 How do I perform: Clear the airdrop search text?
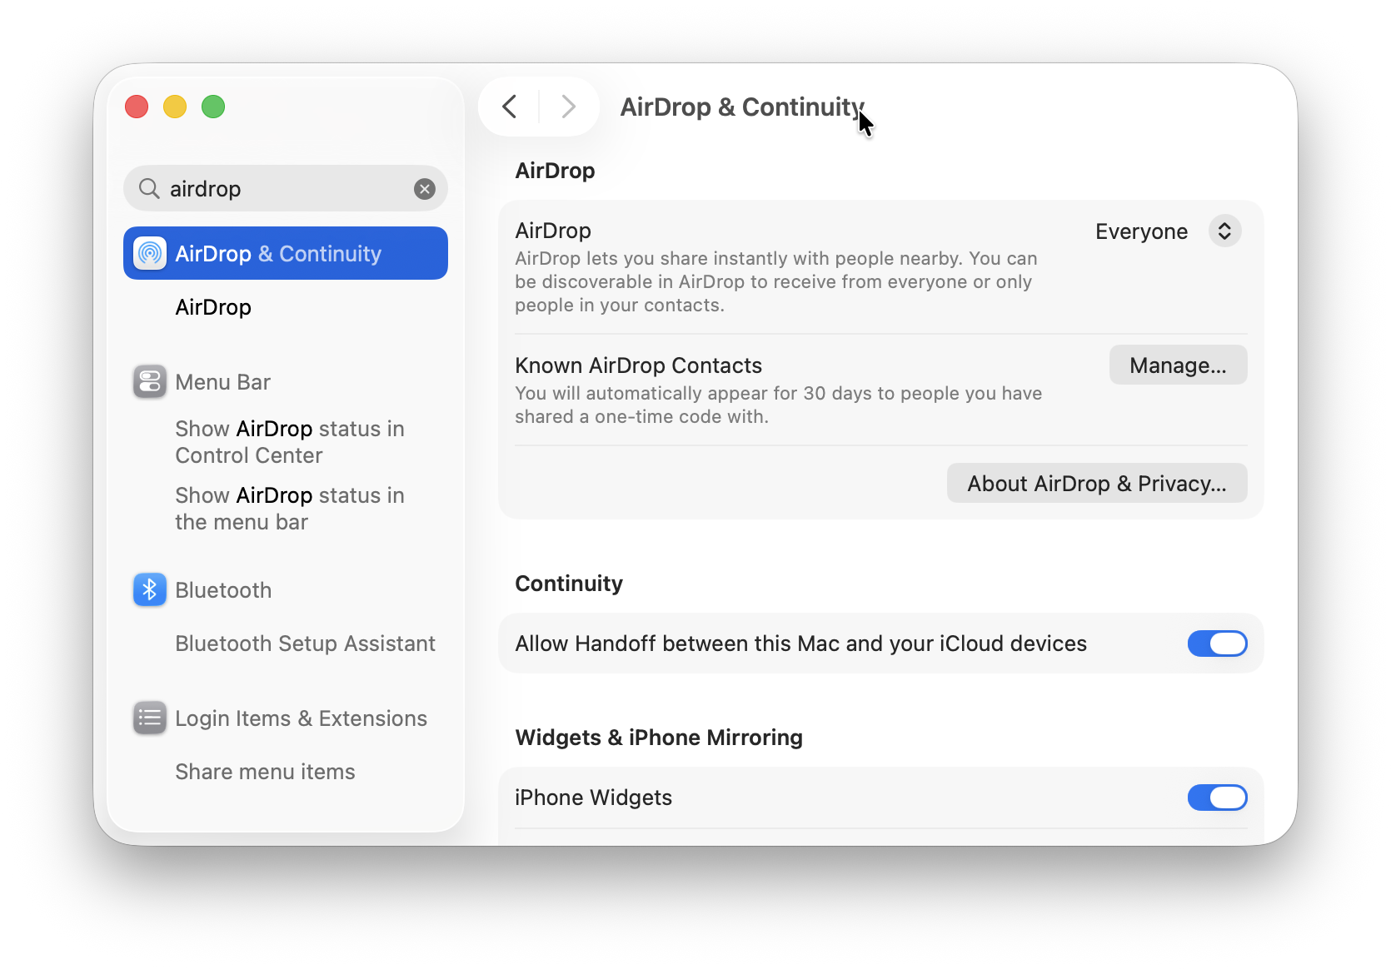[x=425, y=189]
